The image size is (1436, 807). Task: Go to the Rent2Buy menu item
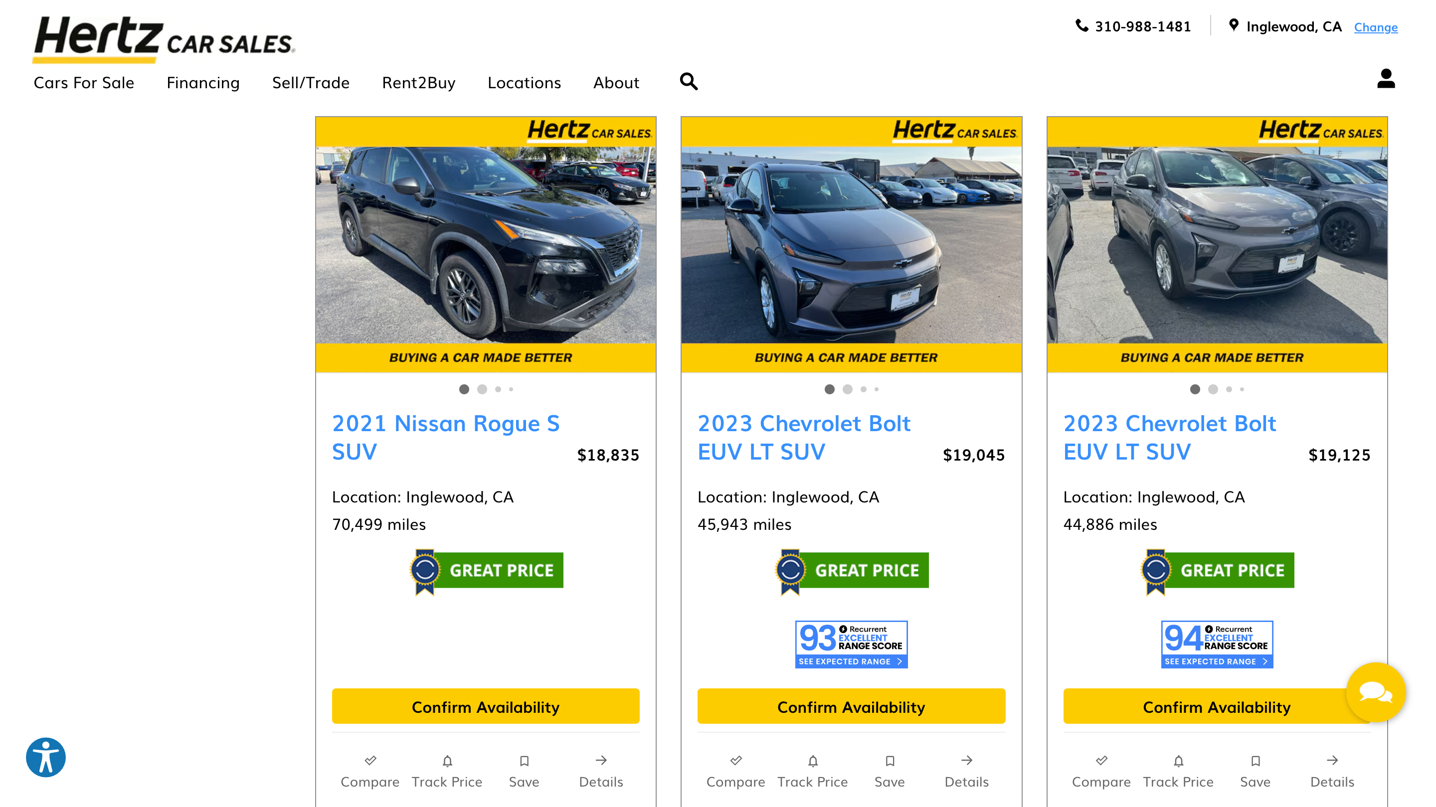[x=418, y=83]
